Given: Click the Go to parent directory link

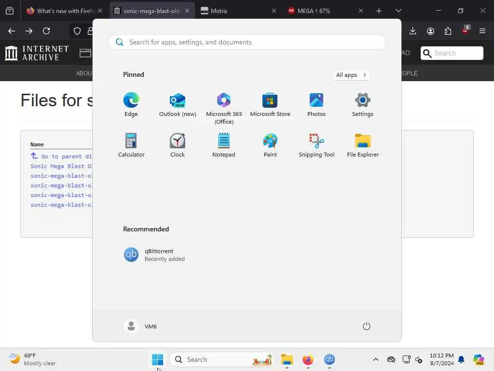Looking at the screenshot, I should [x=61, y=156].
